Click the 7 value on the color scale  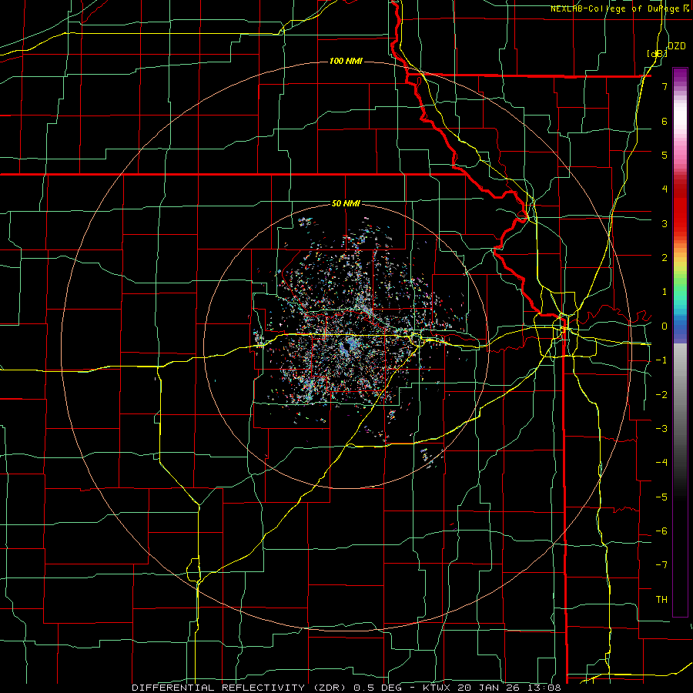coord(665,86)
